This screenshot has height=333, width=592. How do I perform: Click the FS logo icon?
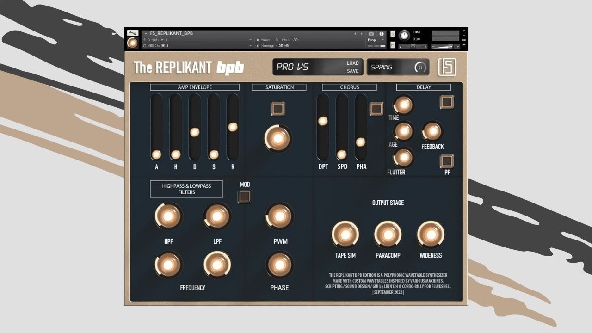point(447,67)
